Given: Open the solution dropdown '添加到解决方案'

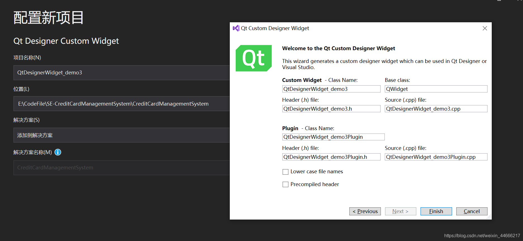Looking at the screenshot, I should click(121, 135).
